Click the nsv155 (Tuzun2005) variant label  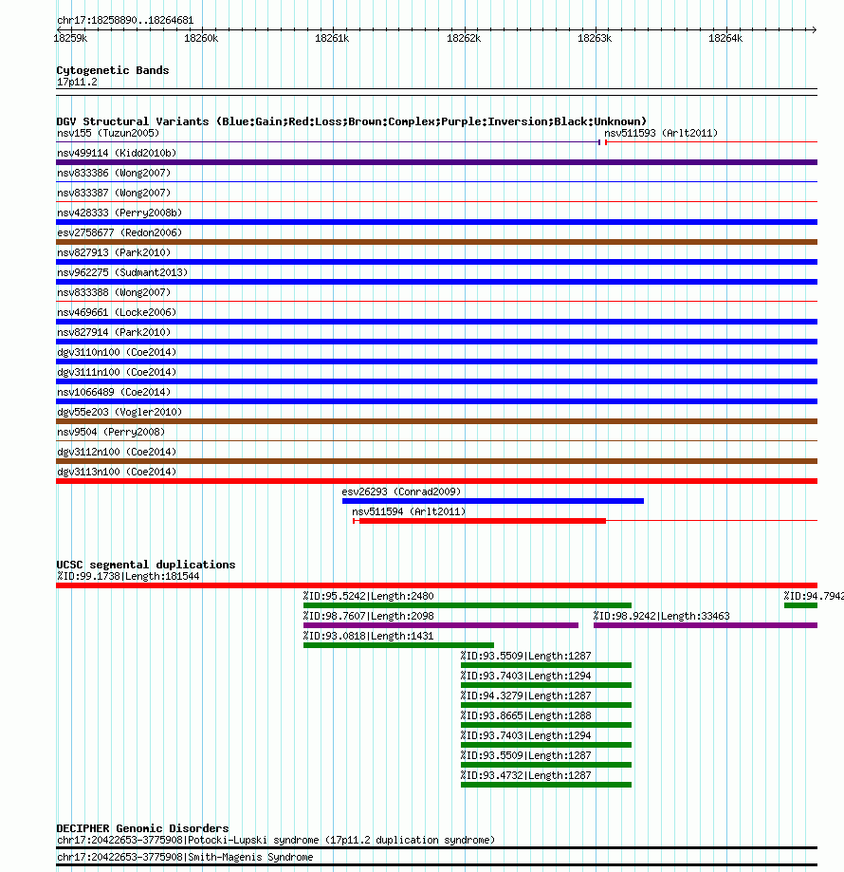[x=108, y=133]
